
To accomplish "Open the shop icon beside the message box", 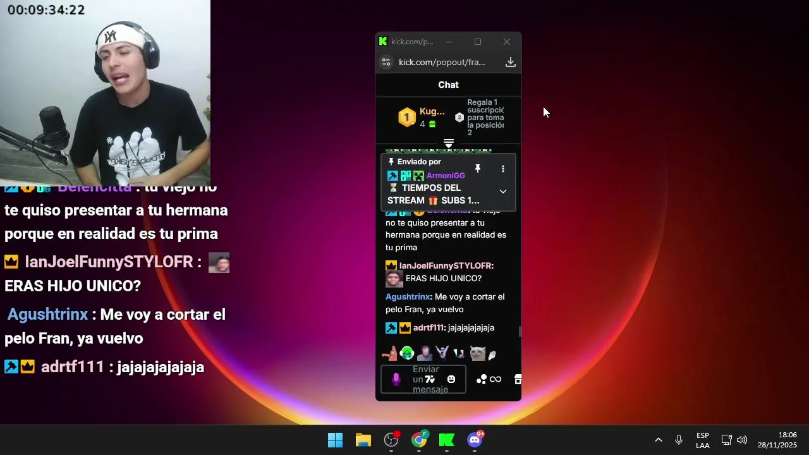I will (x=518, y=379).
